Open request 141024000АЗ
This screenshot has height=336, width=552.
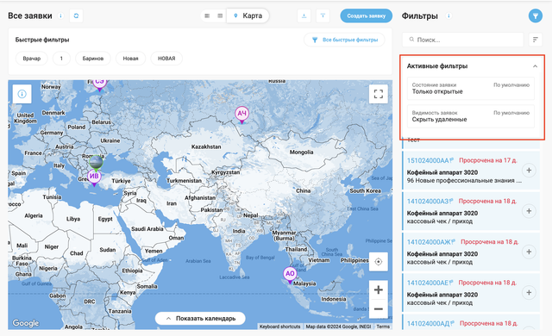(428, 202)
